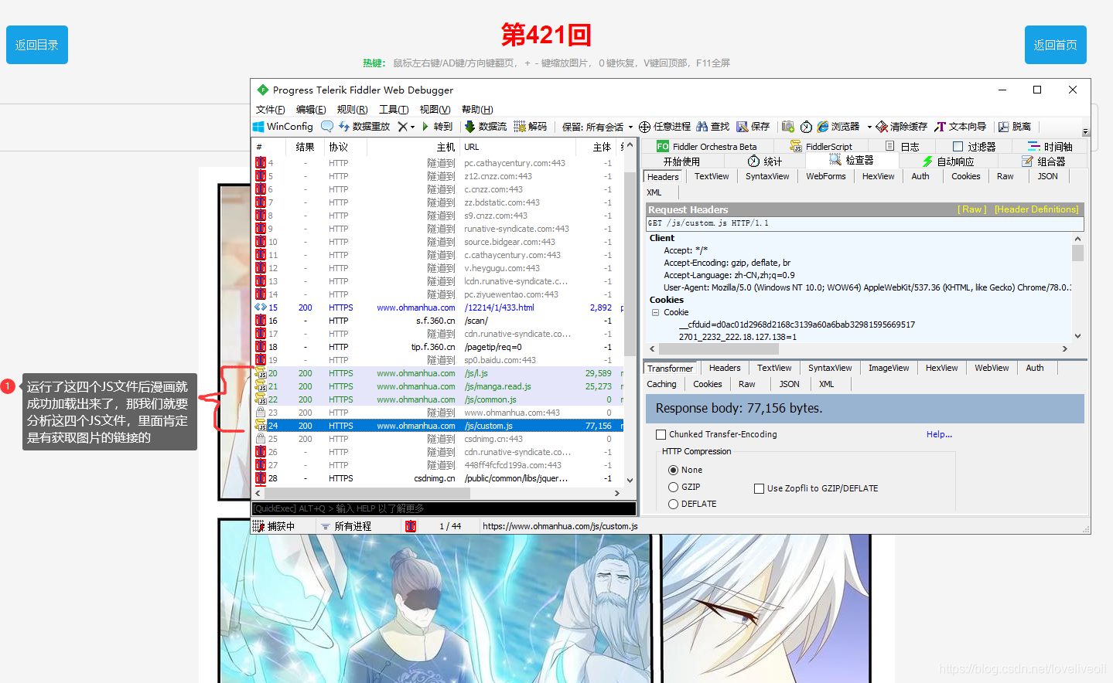1113x683 pixels.
Task: Open the response ImageView tab
Action: click(889, 368)
